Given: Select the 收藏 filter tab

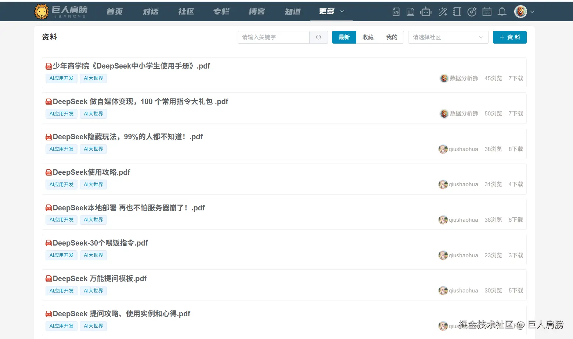Looking at the screenshot, I should pyautogui.click(x=368, y=37).
